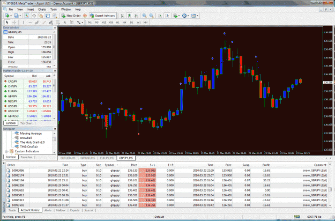Sort by the Profit column header
The image size is (335, 221).
point(266,165)
